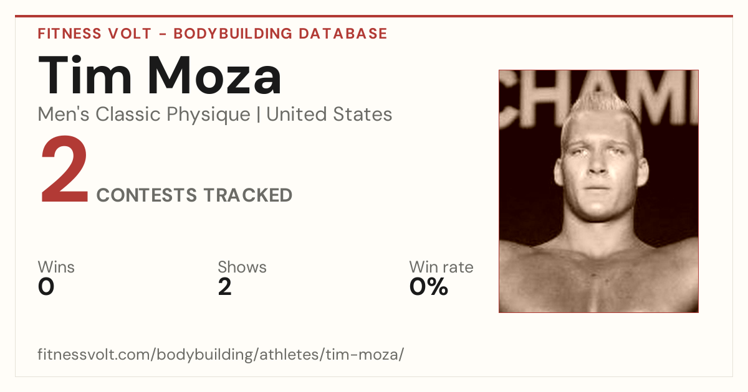
Task: Click the Tim Moza name heading
Action: coord(160,75)
